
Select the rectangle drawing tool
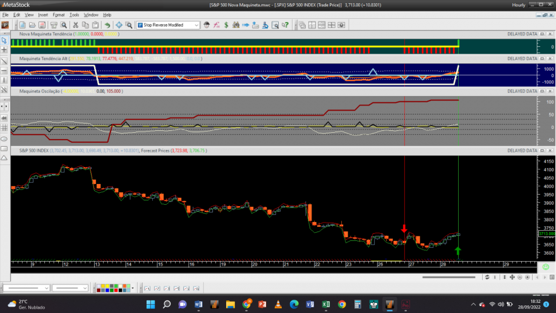pos(4,149)
